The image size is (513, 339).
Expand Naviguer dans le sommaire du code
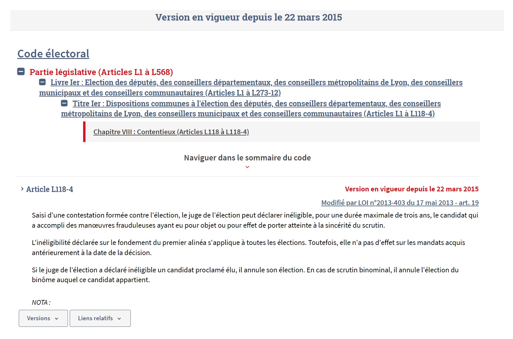(x=247, y=158)
